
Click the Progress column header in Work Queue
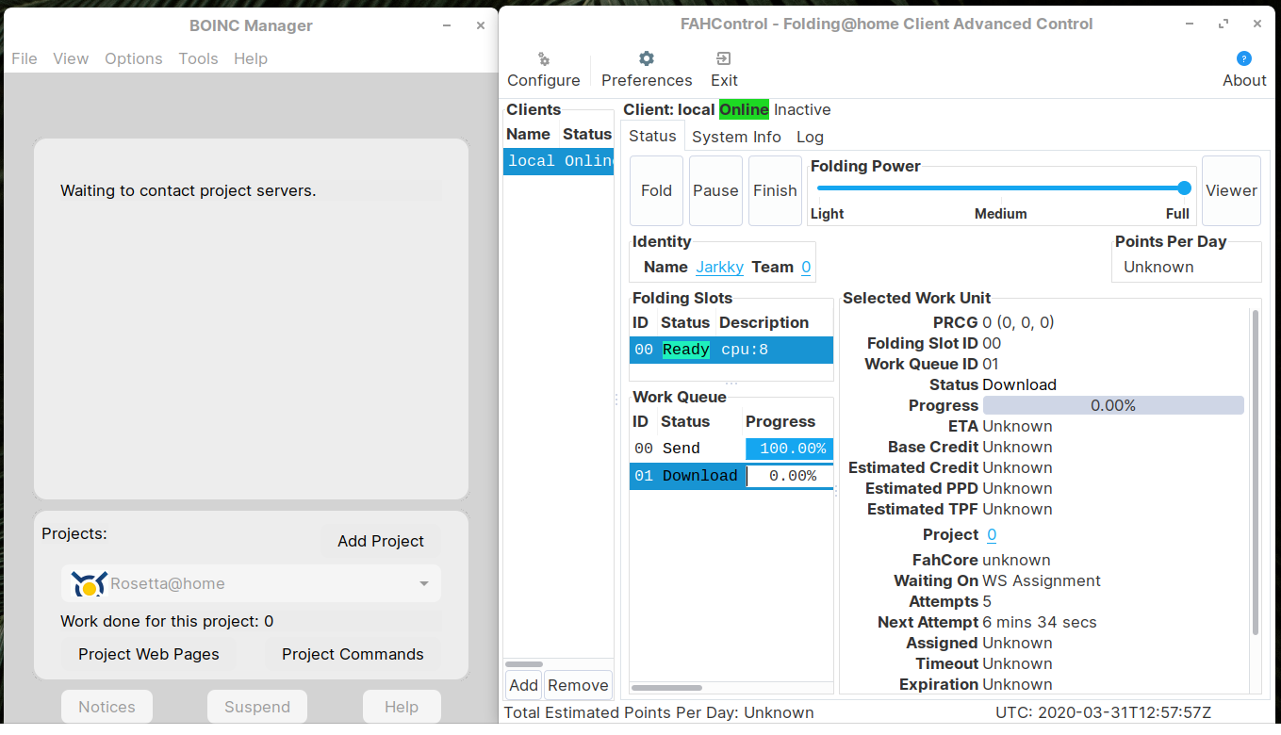[780, 421]
